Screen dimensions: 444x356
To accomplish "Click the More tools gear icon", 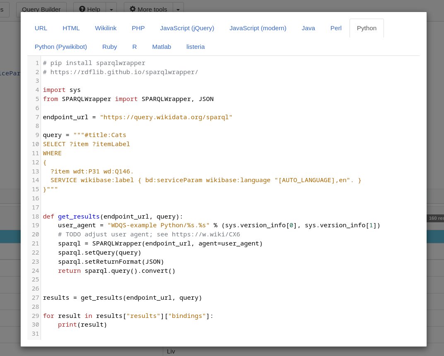I will click(133, 9).
